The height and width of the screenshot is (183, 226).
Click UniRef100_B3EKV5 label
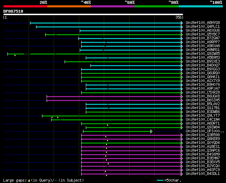[203, 162]
